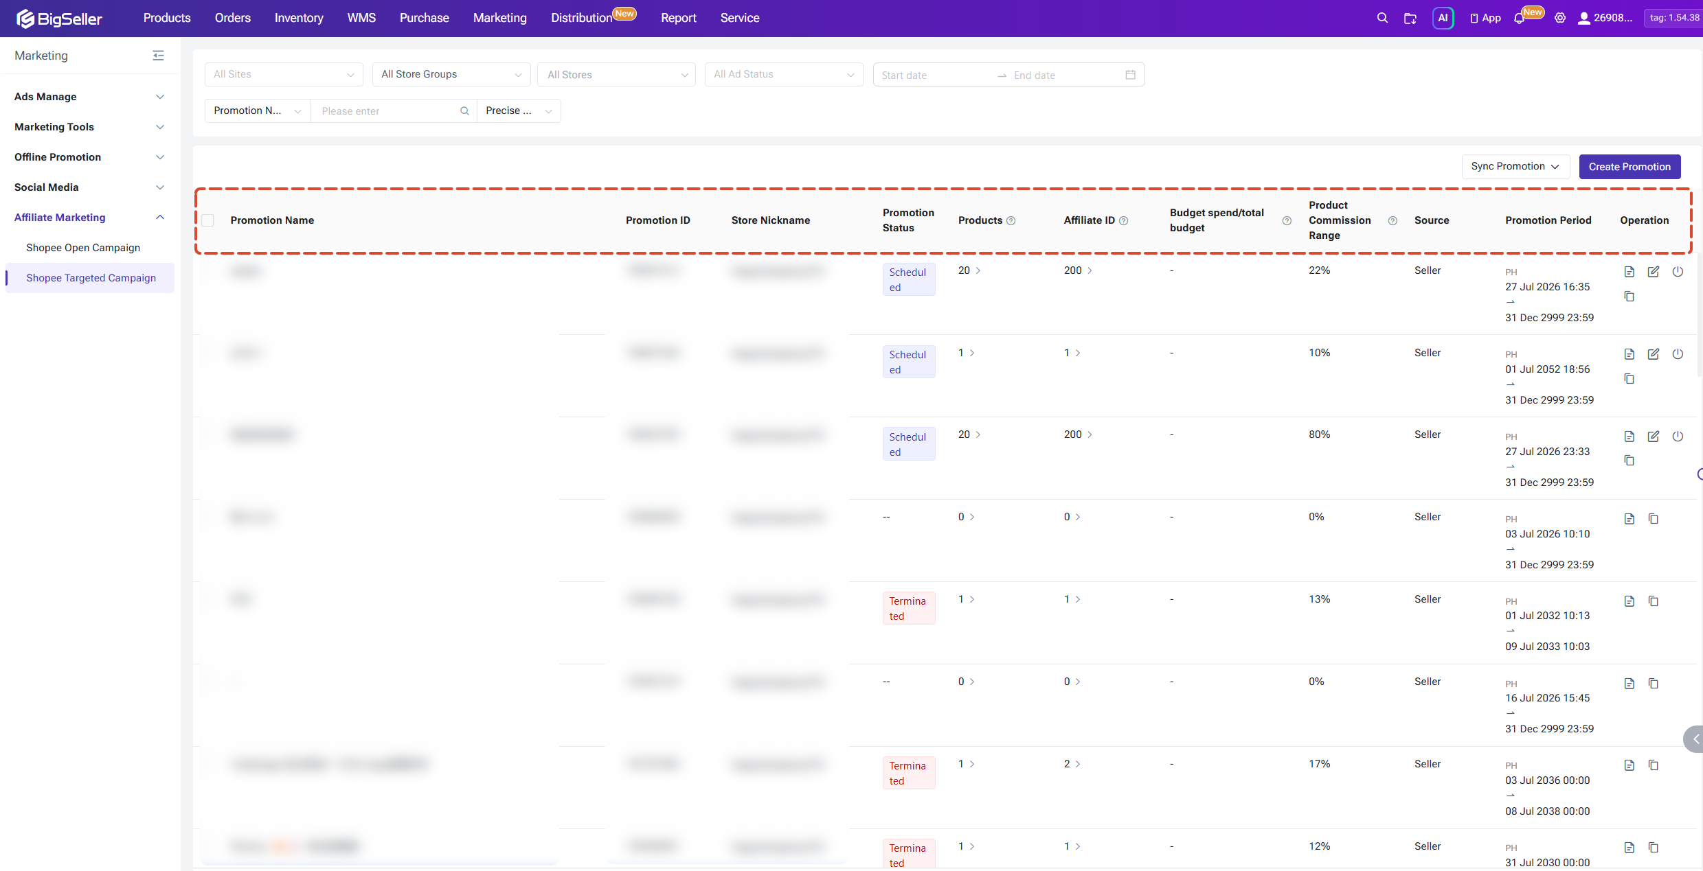Expand the Marketing Tools sidebar section

pos(90,127)
